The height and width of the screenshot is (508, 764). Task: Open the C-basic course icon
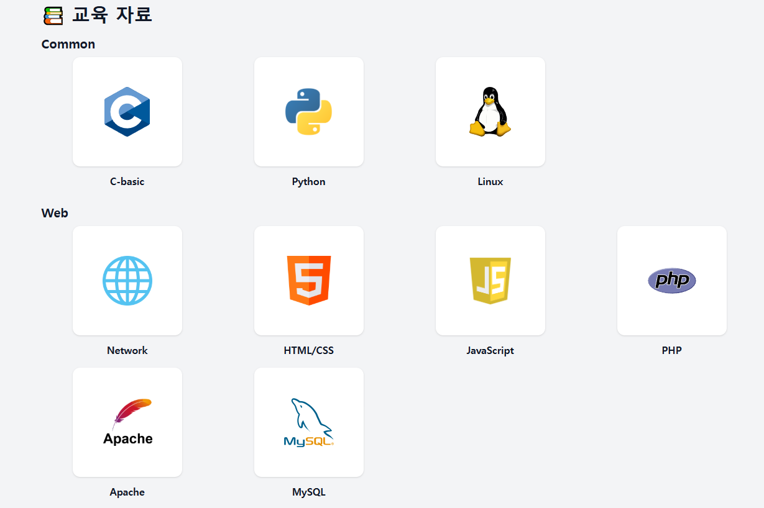coord(127,112)
